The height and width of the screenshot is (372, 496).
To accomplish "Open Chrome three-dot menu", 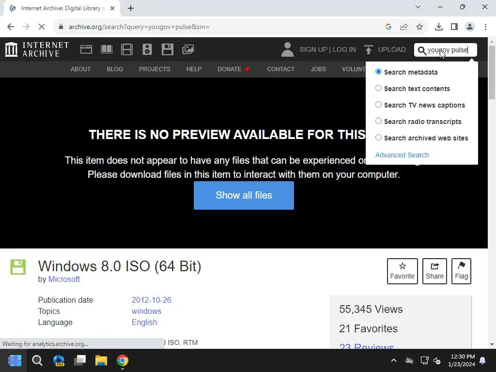I will tap(485, 27).
